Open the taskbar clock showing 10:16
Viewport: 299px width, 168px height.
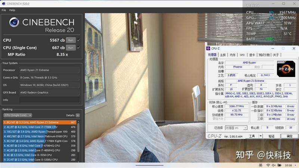coord(288,165)
